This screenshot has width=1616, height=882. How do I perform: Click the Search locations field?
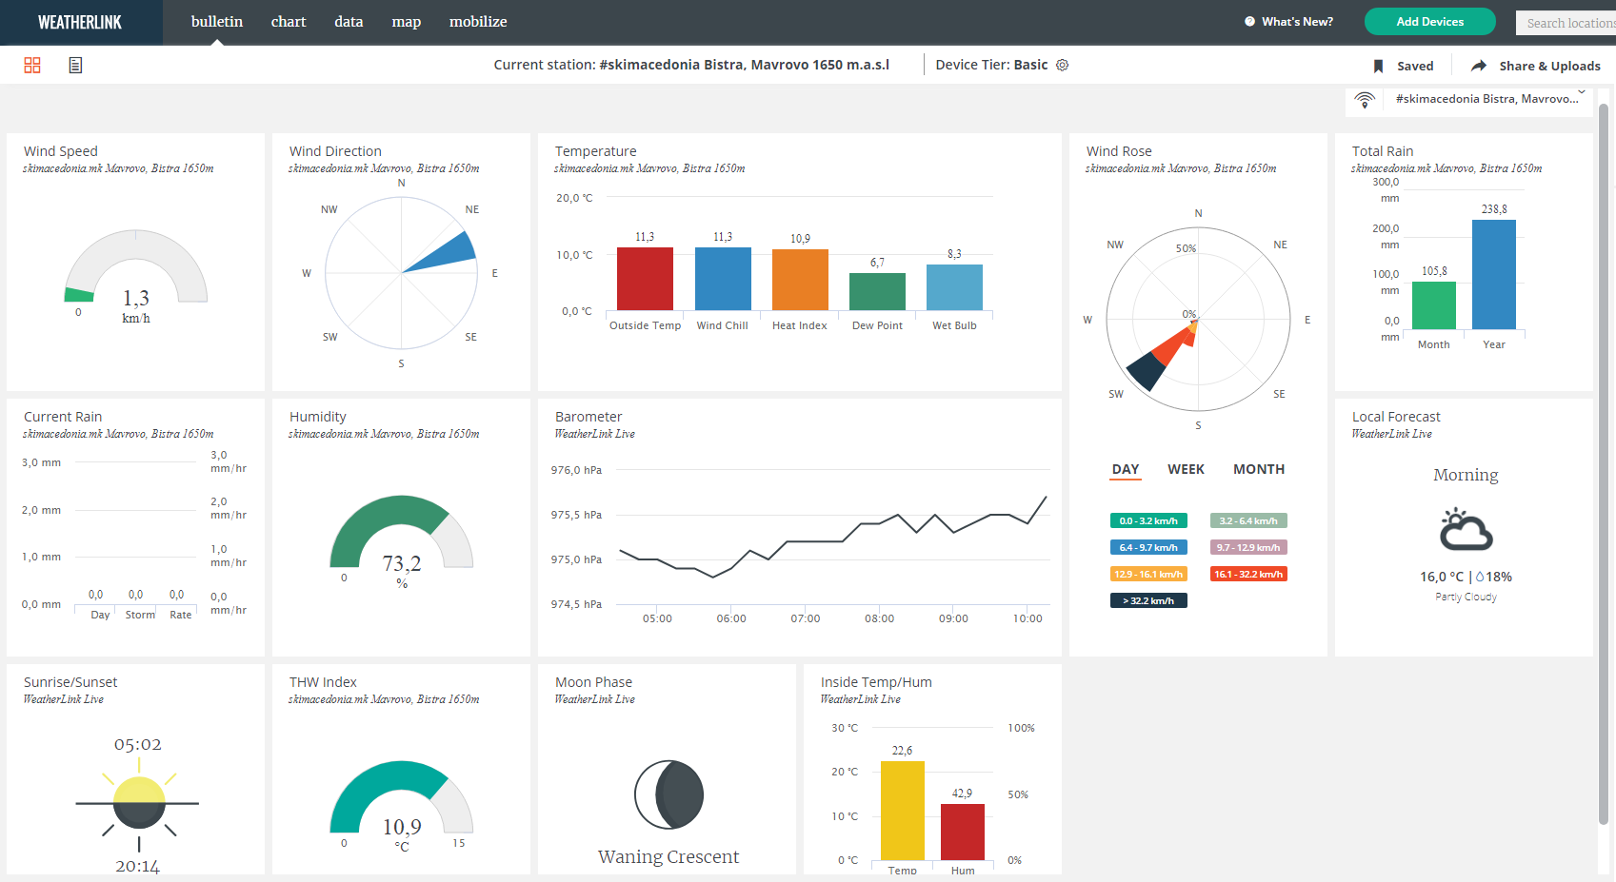tap(1566, 23)
